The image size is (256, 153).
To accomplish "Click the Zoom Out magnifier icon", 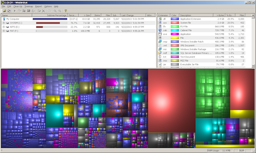I will coord(60,11).
